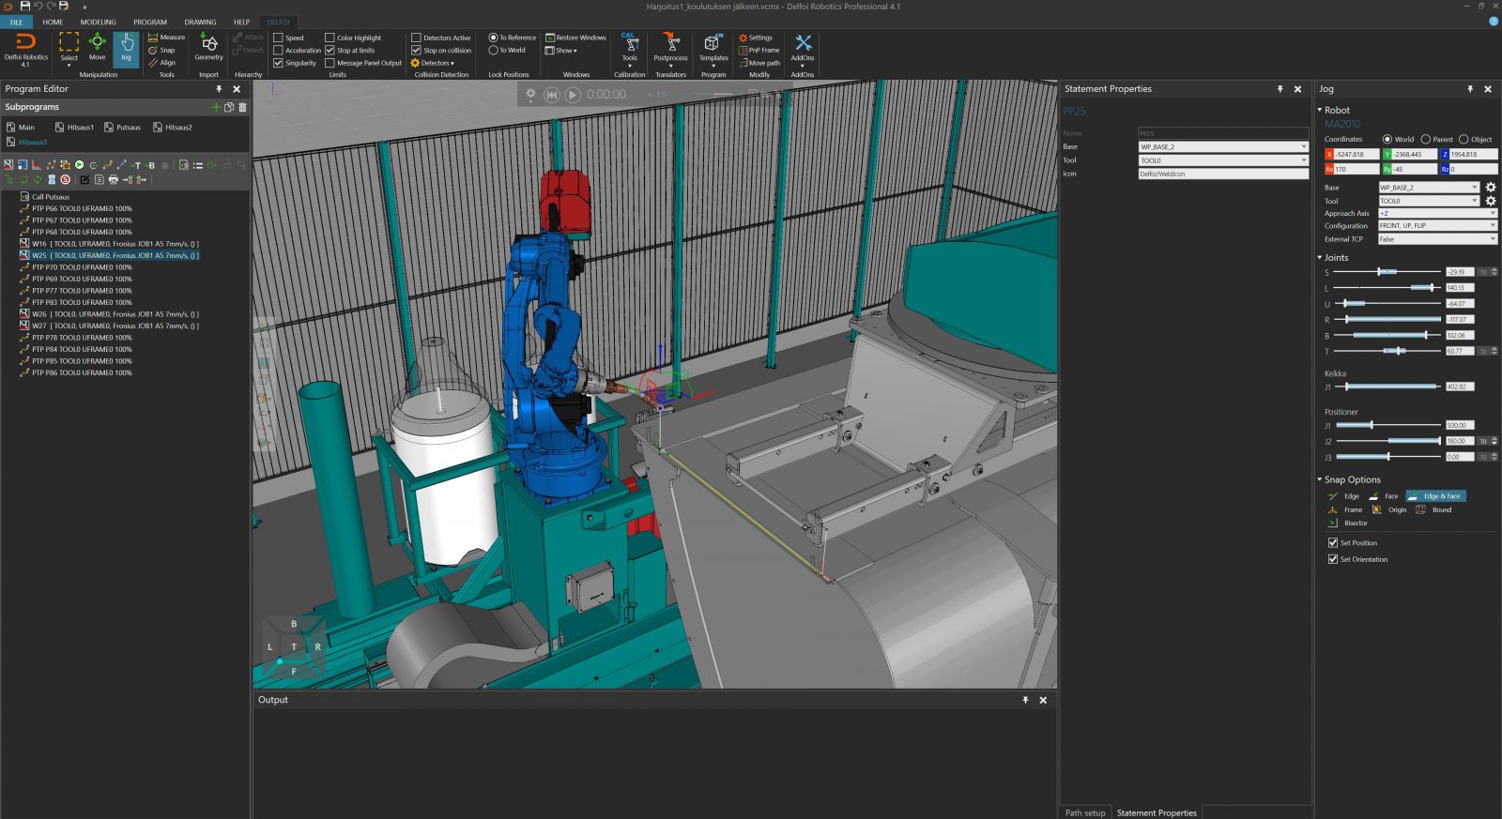Disable the Set Orientation checkbox
This screenshot has width=1502, height=819.
coord(1332,559)
